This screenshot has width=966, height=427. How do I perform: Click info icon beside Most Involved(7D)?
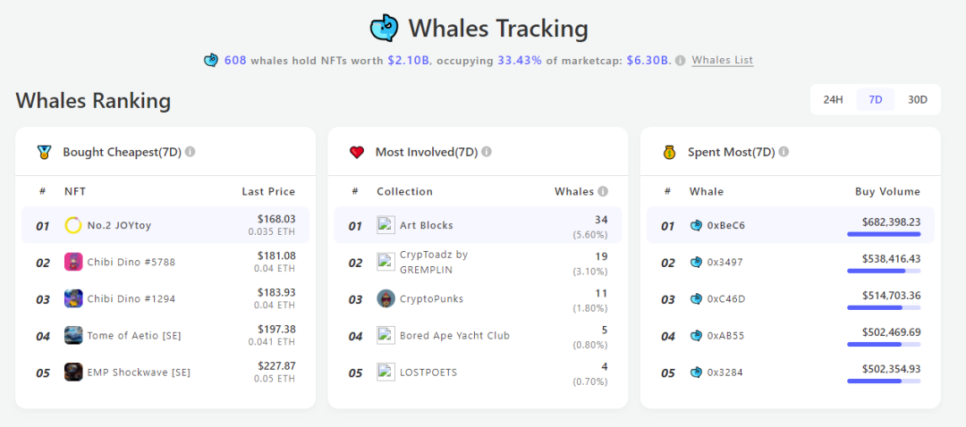[x=487, y=151]
